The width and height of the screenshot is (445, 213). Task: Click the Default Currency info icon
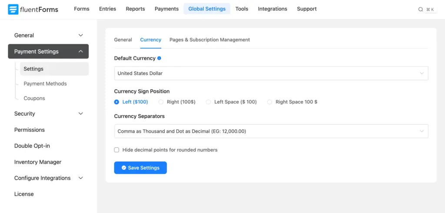point(159,58)
